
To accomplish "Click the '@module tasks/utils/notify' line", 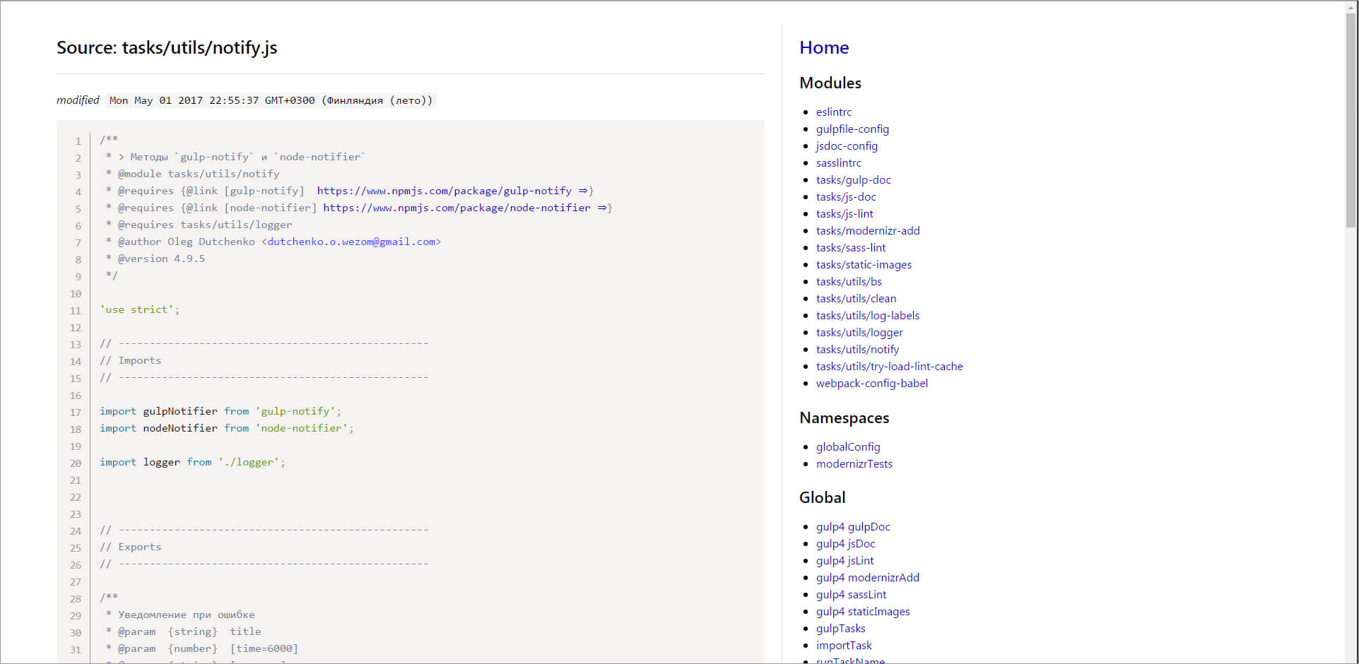I will (199, 174).
